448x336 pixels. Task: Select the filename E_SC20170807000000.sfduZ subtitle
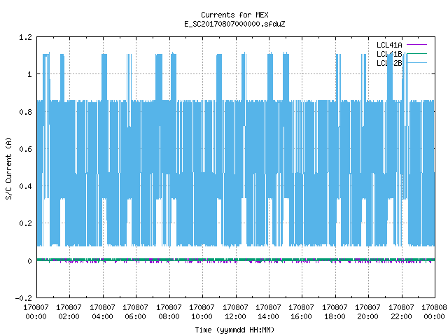tap(234, 24)
